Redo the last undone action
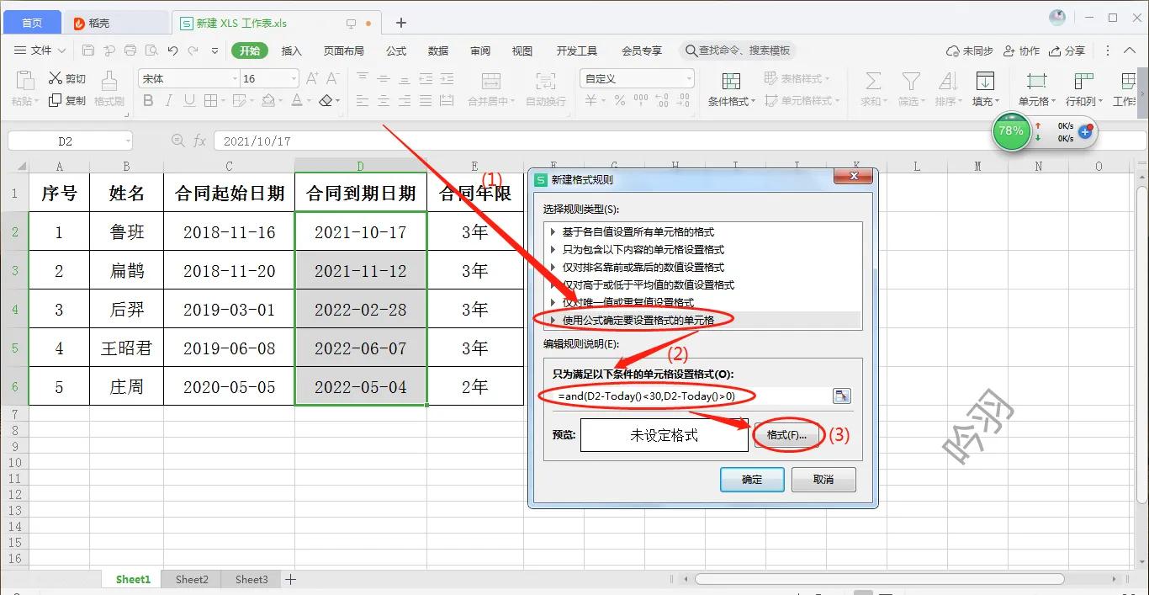Viewport: 1149px width, 595px height. click(x=194, y=50)
